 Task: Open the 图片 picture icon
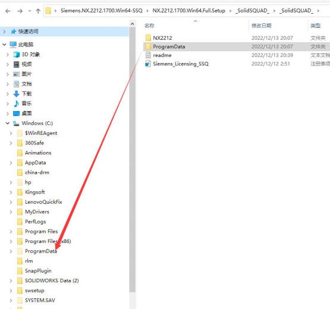point(16,74)
